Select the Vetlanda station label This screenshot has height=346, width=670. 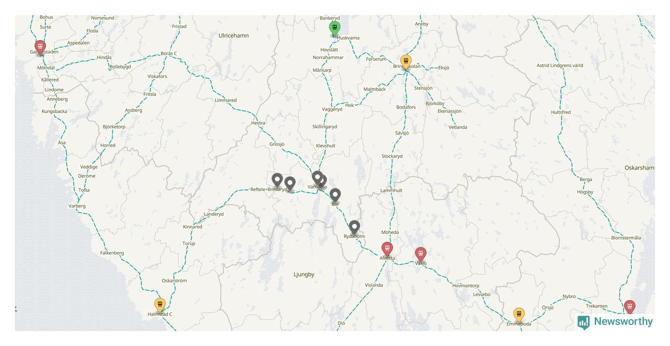pyautogui.click(x=457, y=127)
